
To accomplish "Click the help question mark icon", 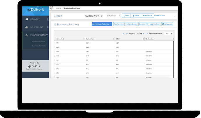I will (x=52, y=8).
